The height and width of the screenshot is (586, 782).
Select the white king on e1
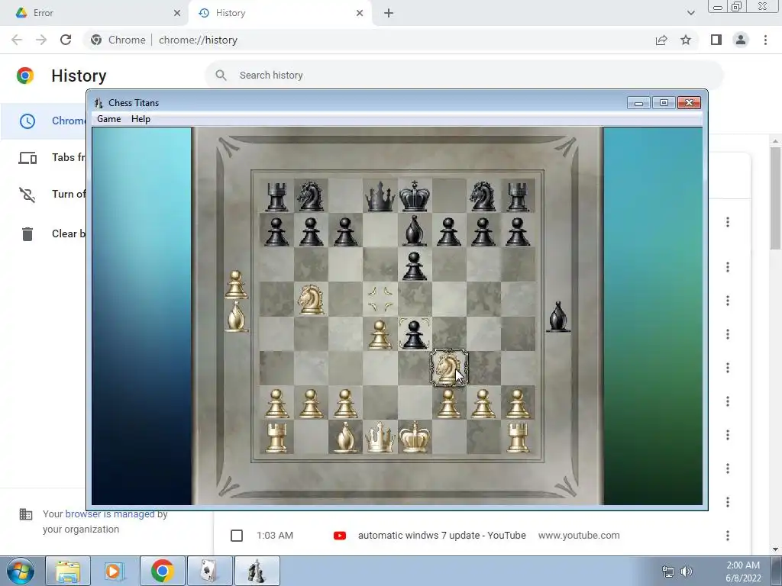[x=414, y=437]
